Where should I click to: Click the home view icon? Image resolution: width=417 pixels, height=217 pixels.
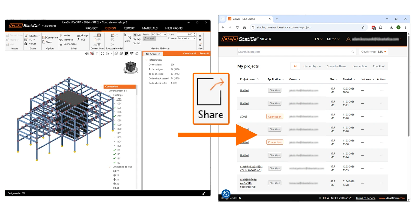(137, 53)
